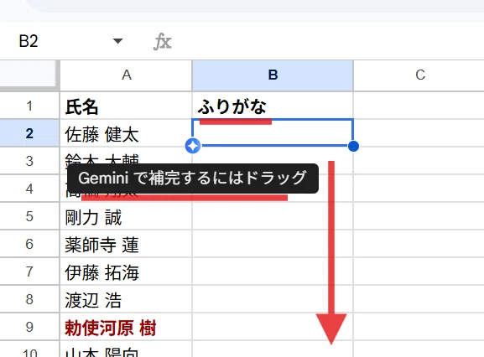This screenshot has width=484, height=357.
Task: Select row 5 header
Action: tap(29, 216)
